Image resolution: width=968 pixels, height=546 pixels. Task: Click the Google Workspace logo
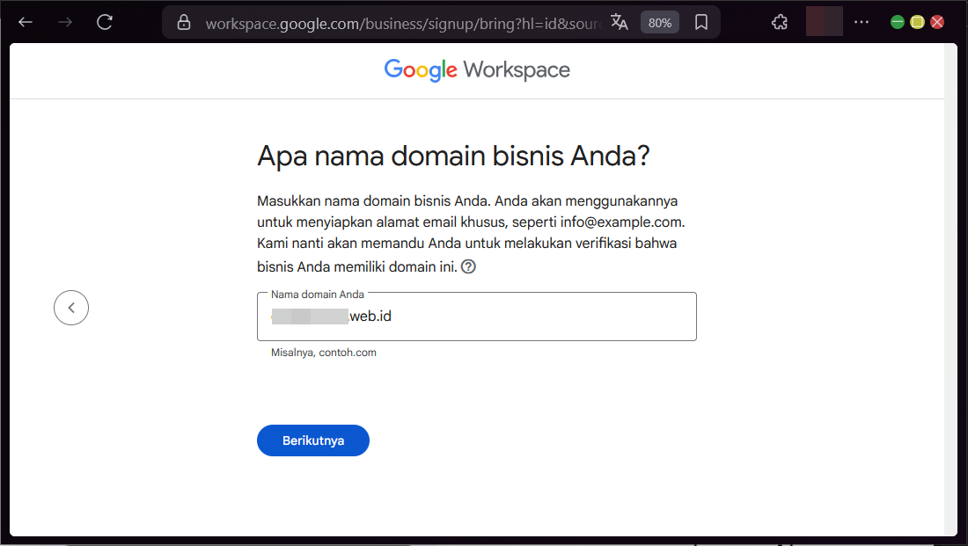(x=477, y=69)
